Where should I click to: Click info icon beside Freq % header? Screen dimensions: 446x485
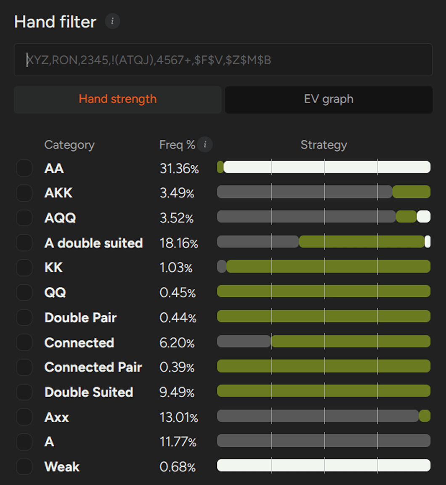[x=205, y=145]
